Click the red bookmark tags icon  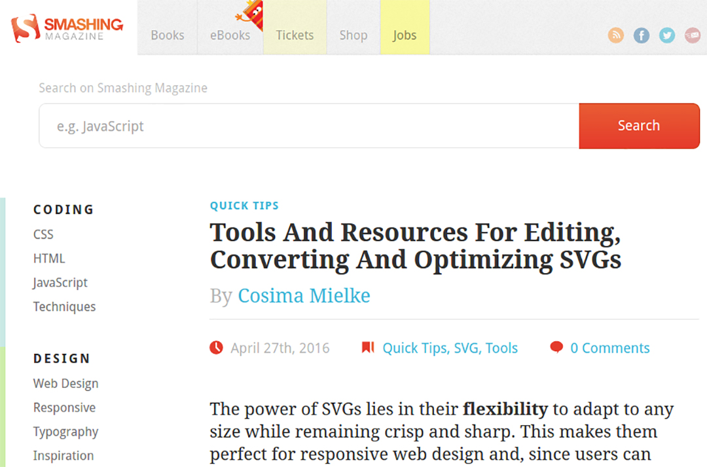[x=368, y=347]
